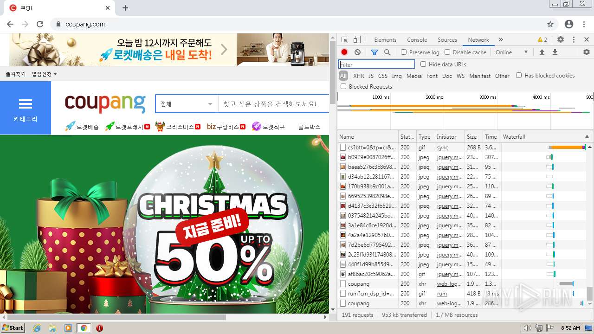Open Internet Explorer from taskbar
The image size is (594, 334).
point(37,328)
